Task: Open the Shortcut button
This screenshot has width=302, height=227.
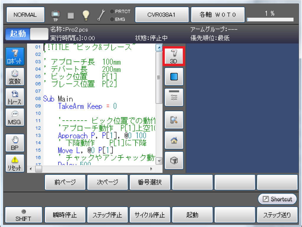Action: 277,199
